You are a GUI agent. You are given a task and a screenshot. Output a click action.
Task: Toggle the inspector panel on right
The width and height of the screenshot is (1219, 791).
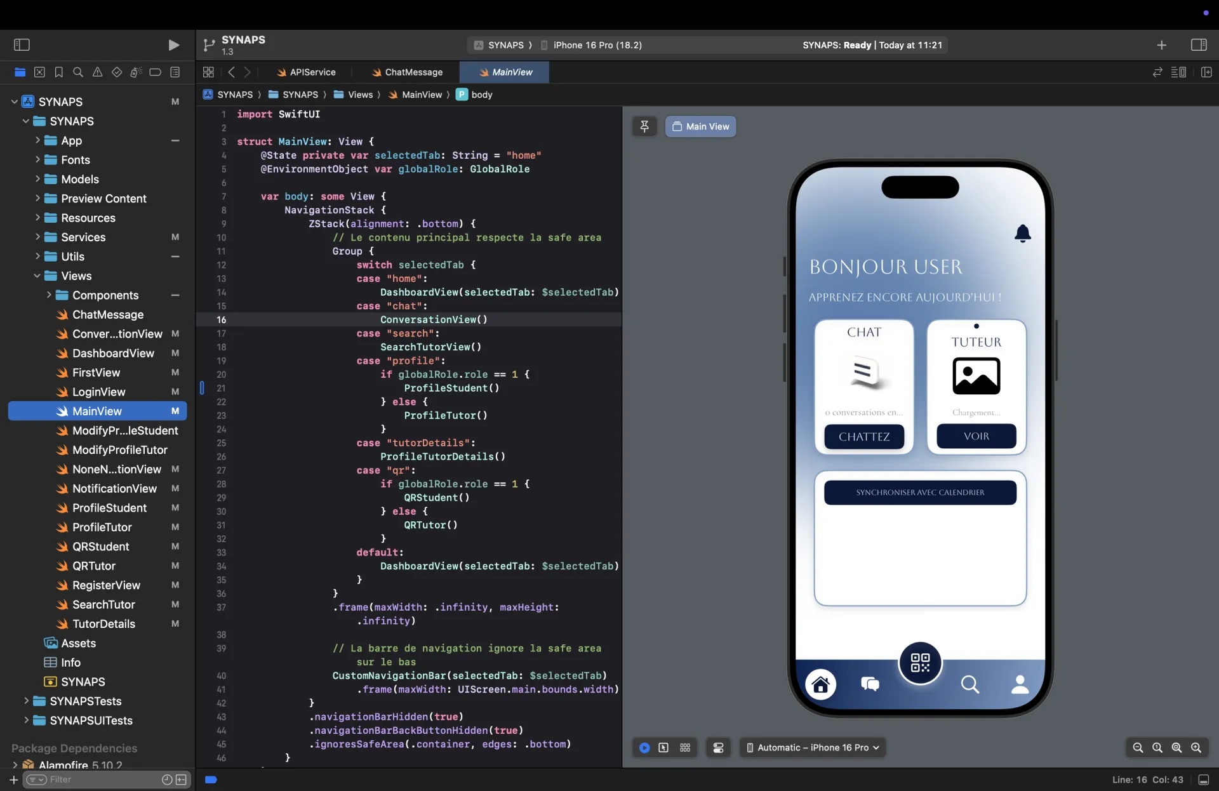1199,44
